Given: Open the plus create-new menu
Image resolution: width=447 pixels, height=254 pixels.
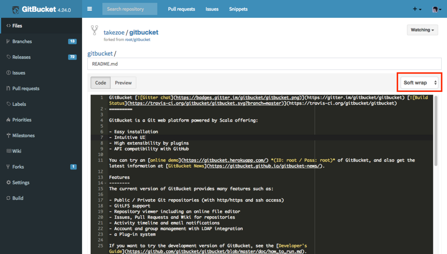Looking at the screenshot, I should click(x=417, y=9).
